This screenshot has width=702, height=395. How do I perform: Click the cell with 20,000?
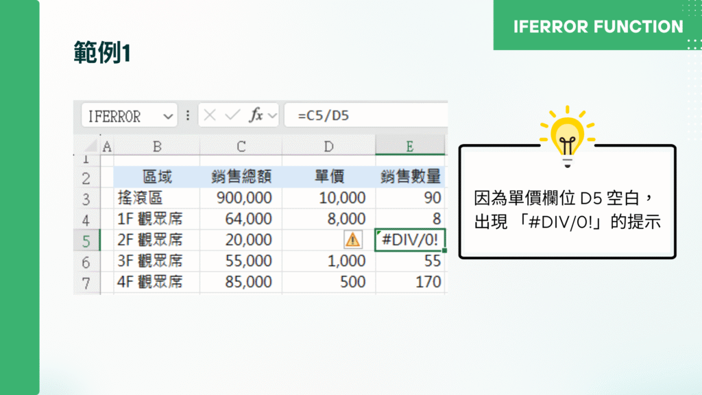241,240
